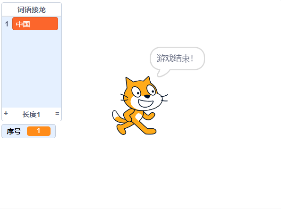Click the 序号 variable label
Screen dimensions: 281x209
click(x=14, y=132)
